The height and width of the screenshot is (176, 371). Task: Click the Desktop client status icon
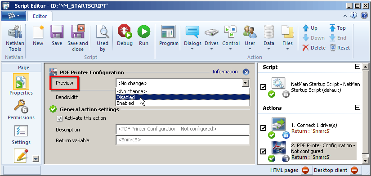click(x=354, y=170)
